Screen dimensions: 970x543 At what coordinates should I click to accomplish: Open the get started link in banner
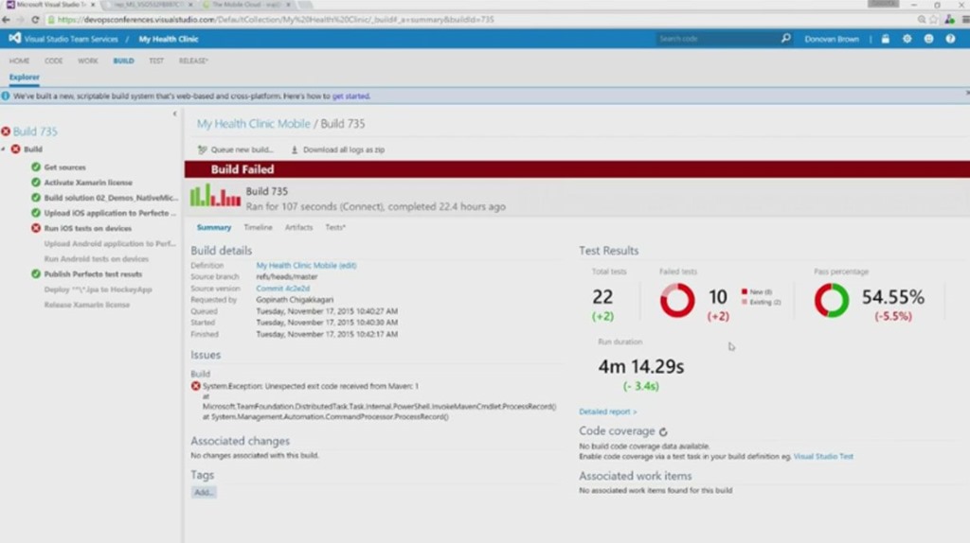click(x=350, y=96)
